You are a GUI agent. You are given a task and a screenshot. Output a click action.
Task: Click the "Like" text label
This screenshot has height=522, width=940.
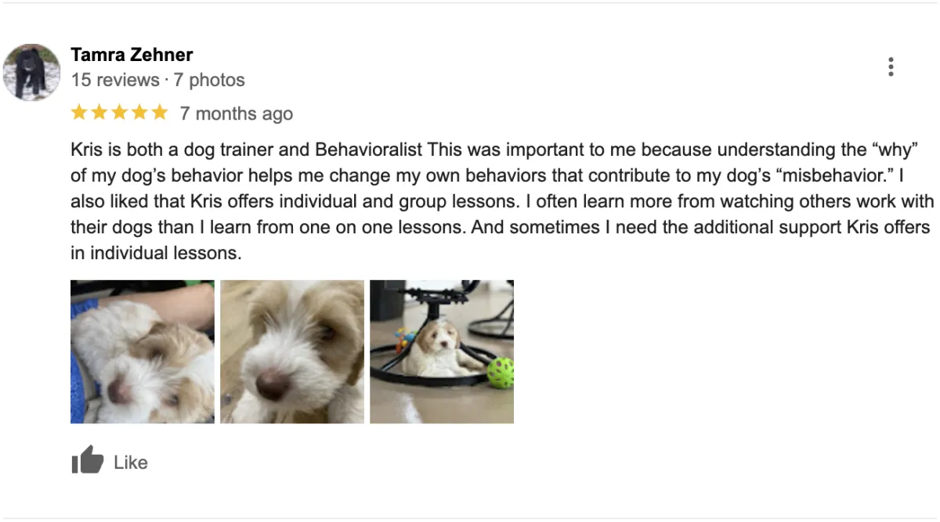coord(131,463)
